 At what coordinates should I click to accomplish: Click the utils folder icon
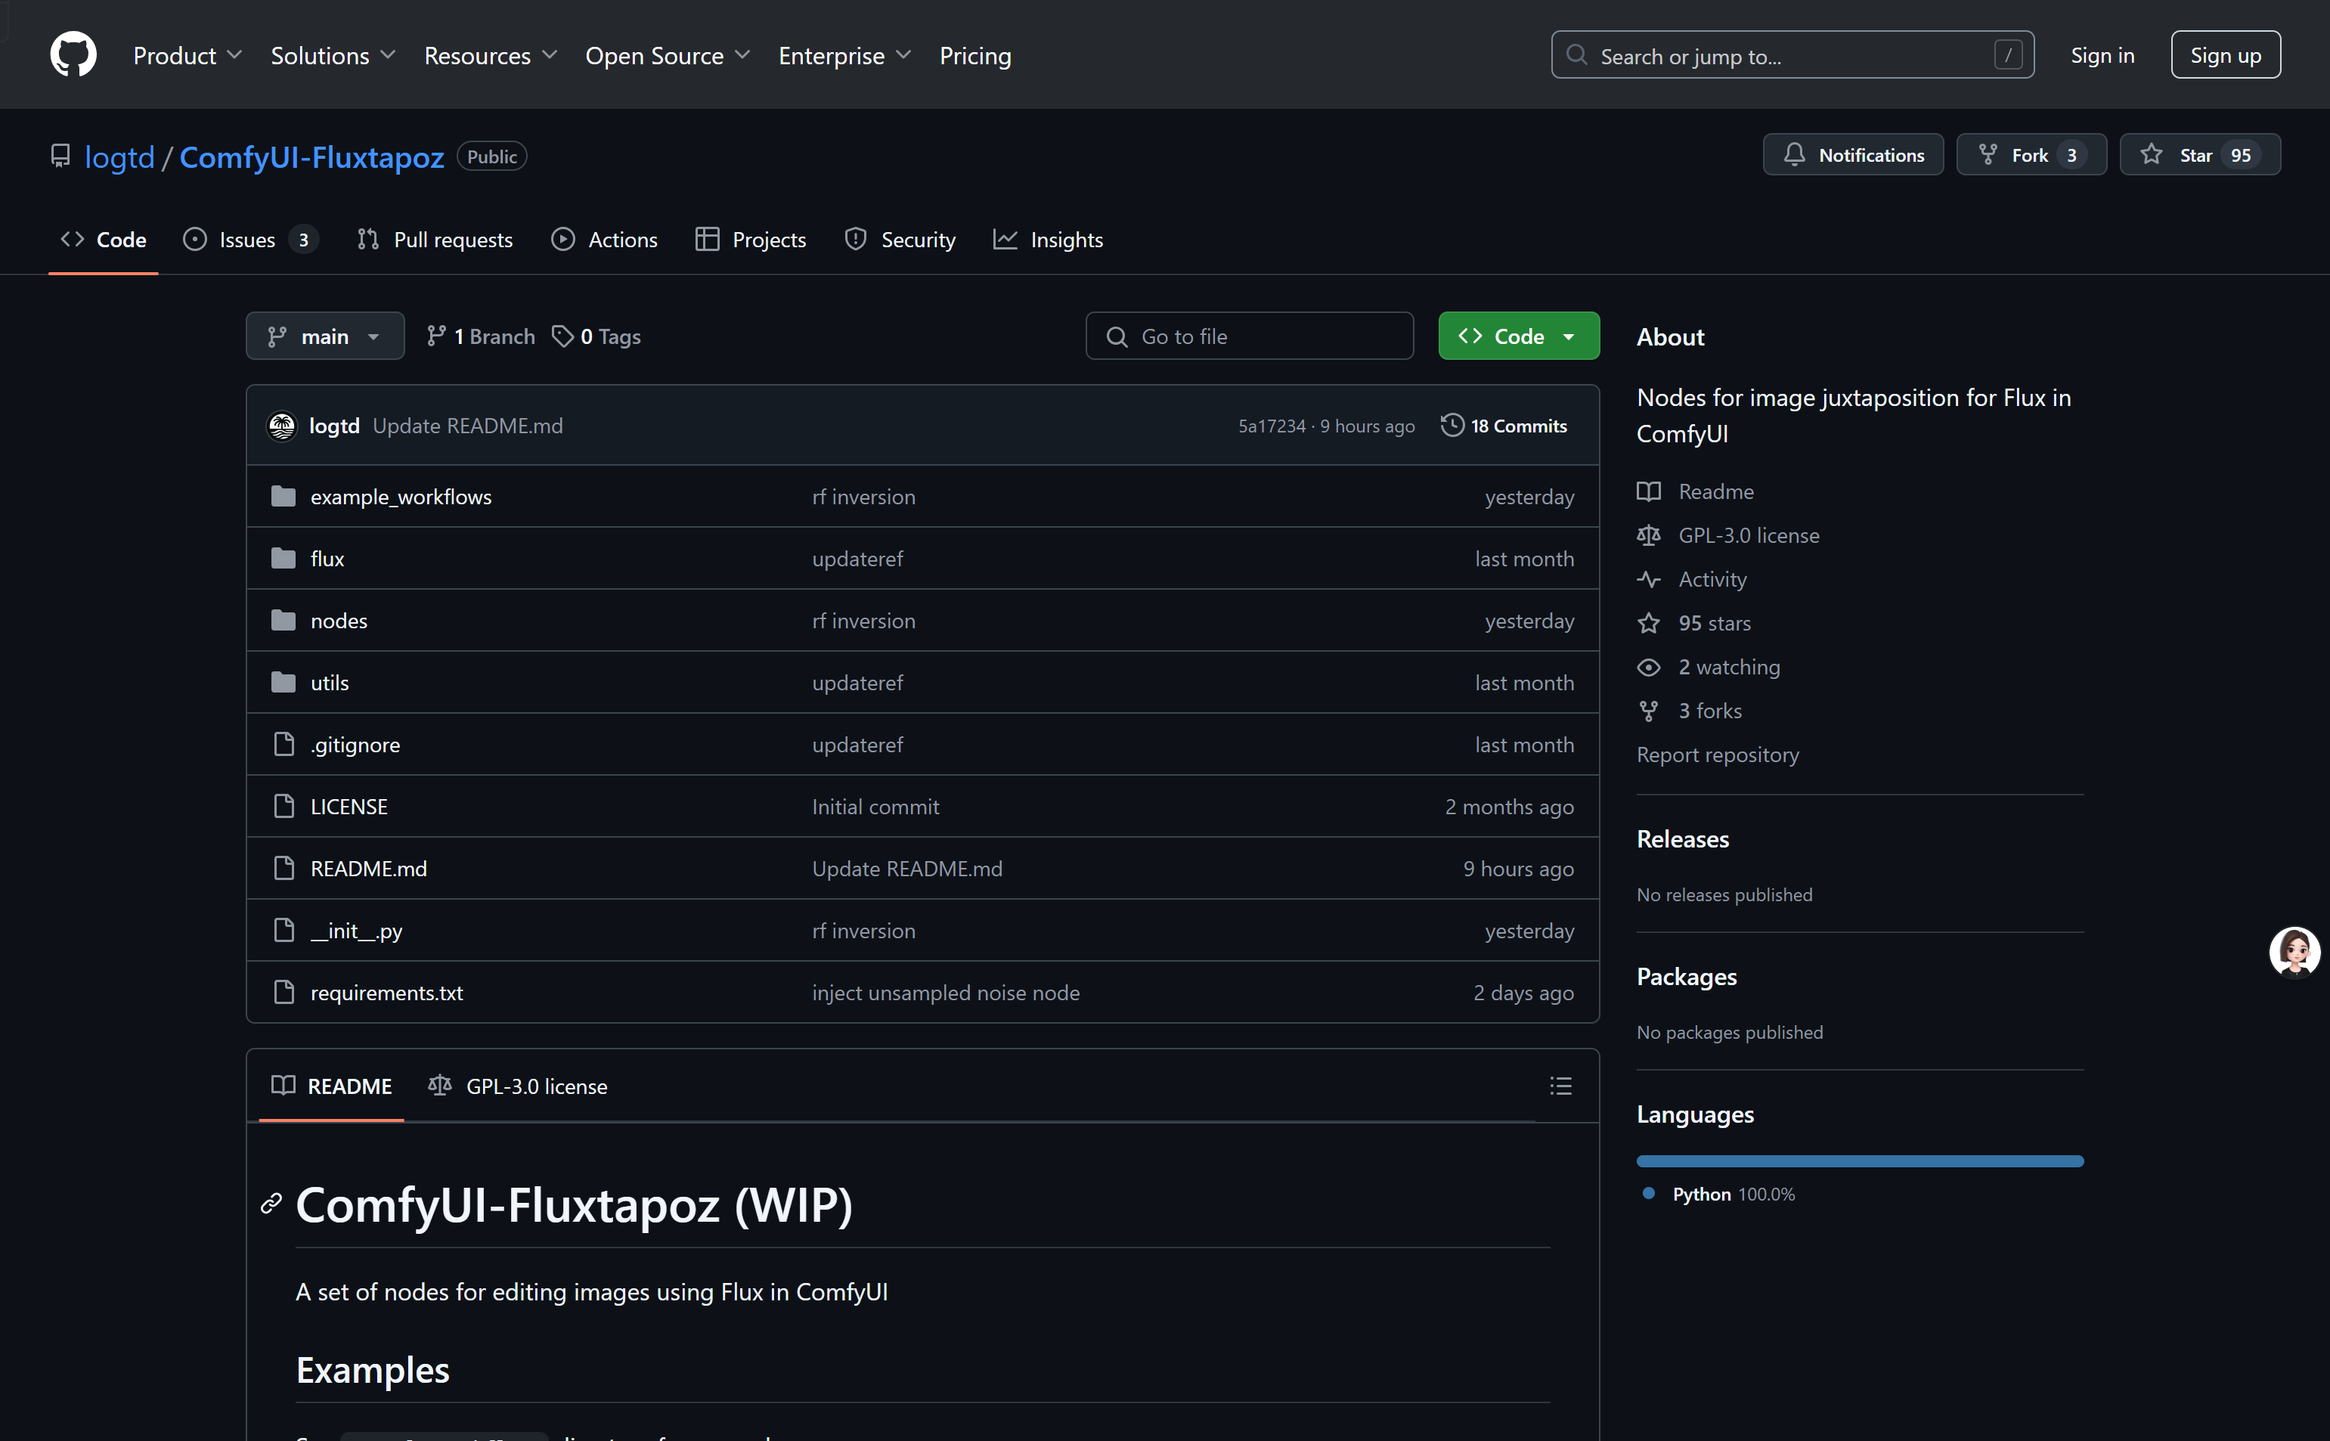coord(283,683)
